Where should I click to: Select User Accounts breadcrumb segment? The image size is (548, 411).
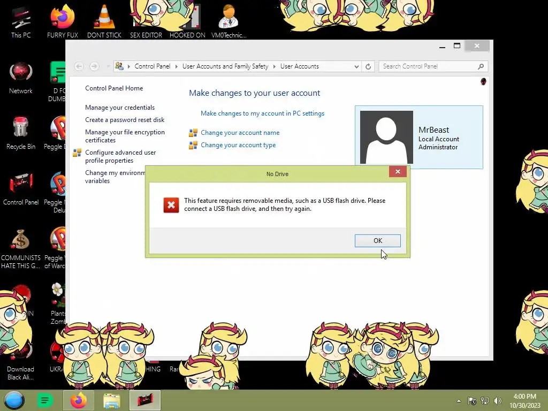click(300, 66)
